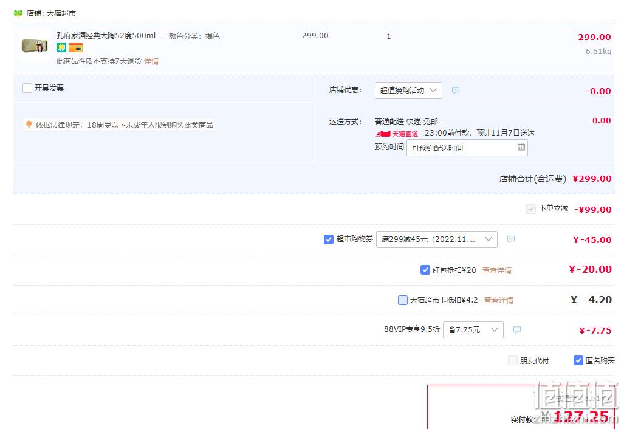Uncheck the 红包抵扣¥20 checkbox

coord(425,270)
